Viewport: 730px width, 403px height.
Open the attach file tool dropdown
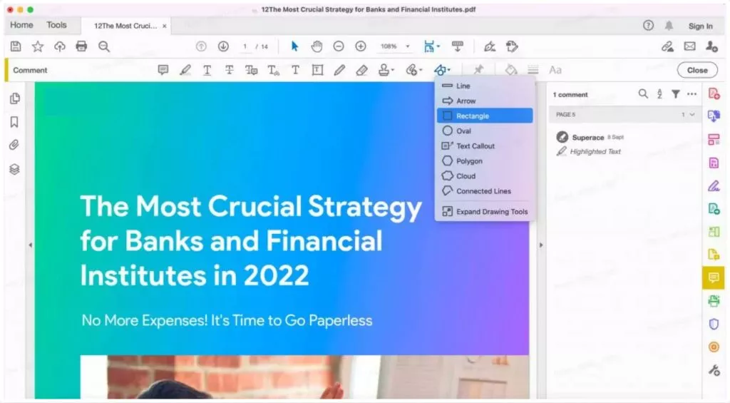413,70
